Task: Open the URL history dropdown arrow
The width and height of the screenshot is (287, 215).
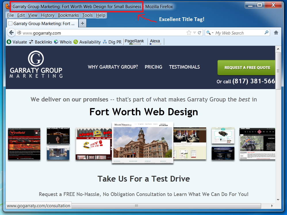Action: (194, 33)
